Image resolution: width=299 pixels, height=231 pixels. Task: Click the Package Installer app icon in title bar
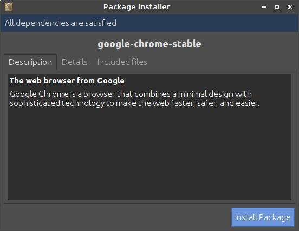pos(9,7)
